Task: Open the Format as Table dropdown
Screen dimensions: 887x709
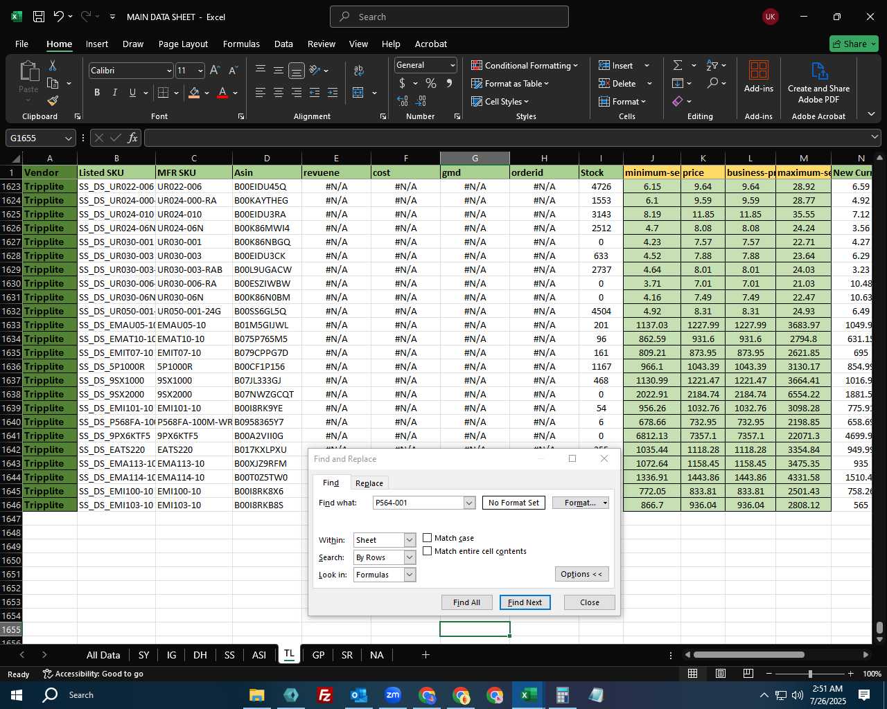Action: pyautogui.click(x=510, y=83)
